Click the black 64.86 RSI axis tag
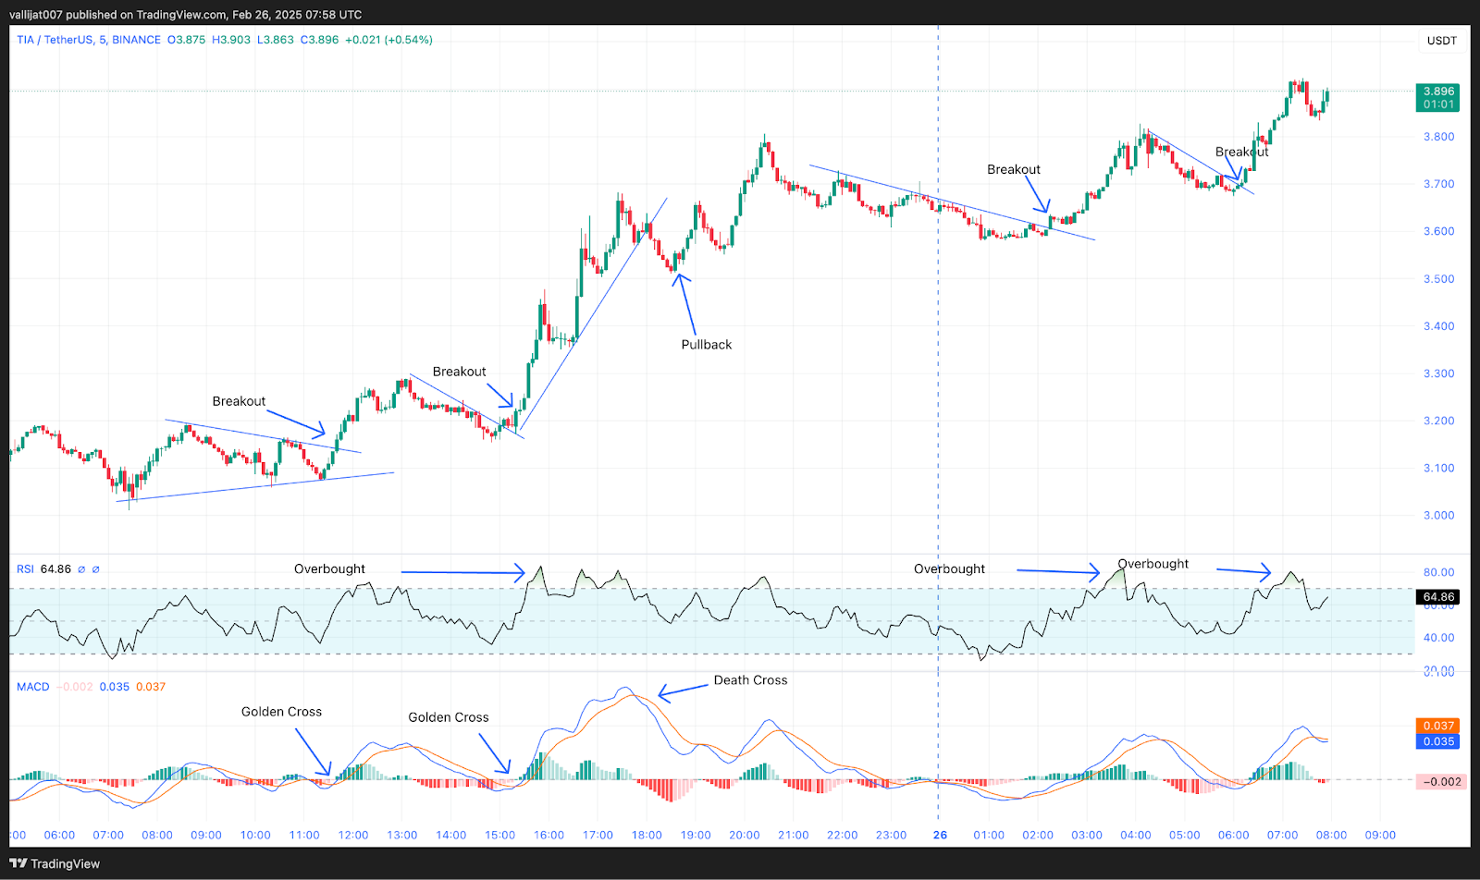 (1438, 597)
